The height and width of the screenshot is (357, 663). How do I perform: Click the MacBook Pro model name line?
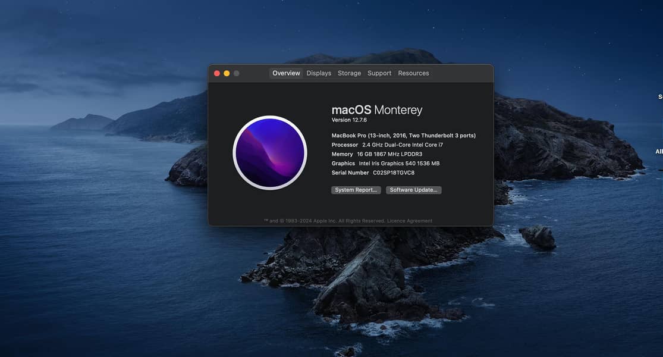[x=403, y=136]
